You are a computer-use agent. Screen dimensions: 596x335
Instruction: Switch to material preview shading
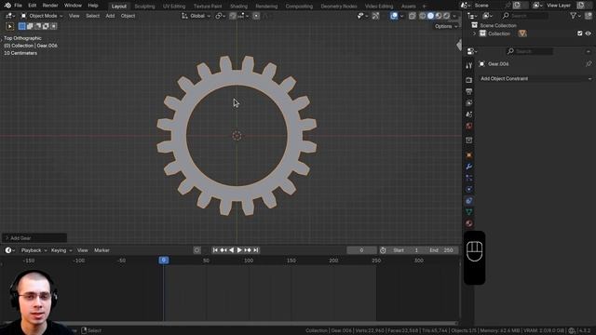439,16
